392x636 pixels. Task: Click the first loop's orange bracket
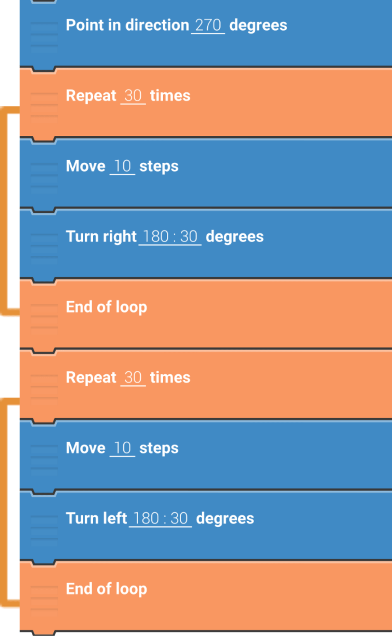click(x=4, y=211)
